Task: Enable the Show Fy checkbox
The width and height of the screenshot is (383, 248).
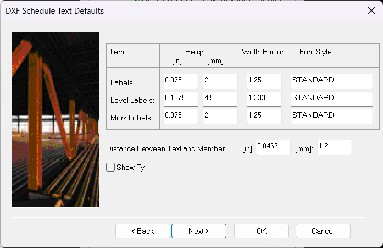Action: tap(110, 167)
